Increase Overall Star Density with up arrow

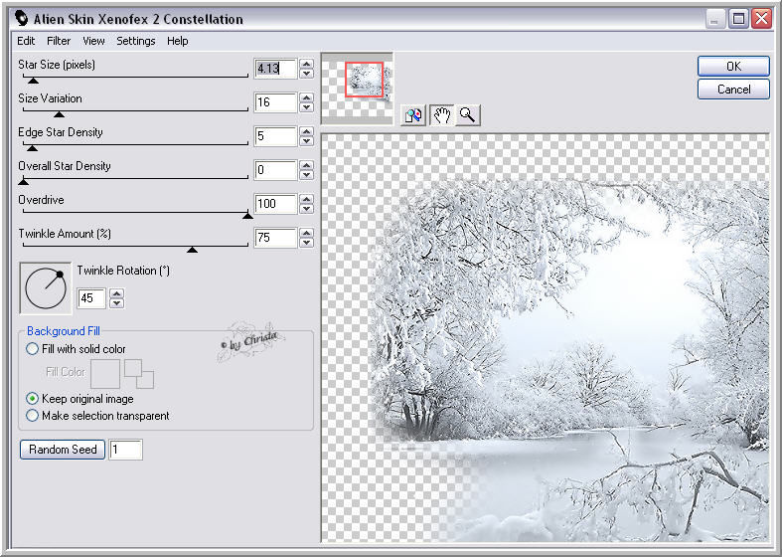coord(307,165)
